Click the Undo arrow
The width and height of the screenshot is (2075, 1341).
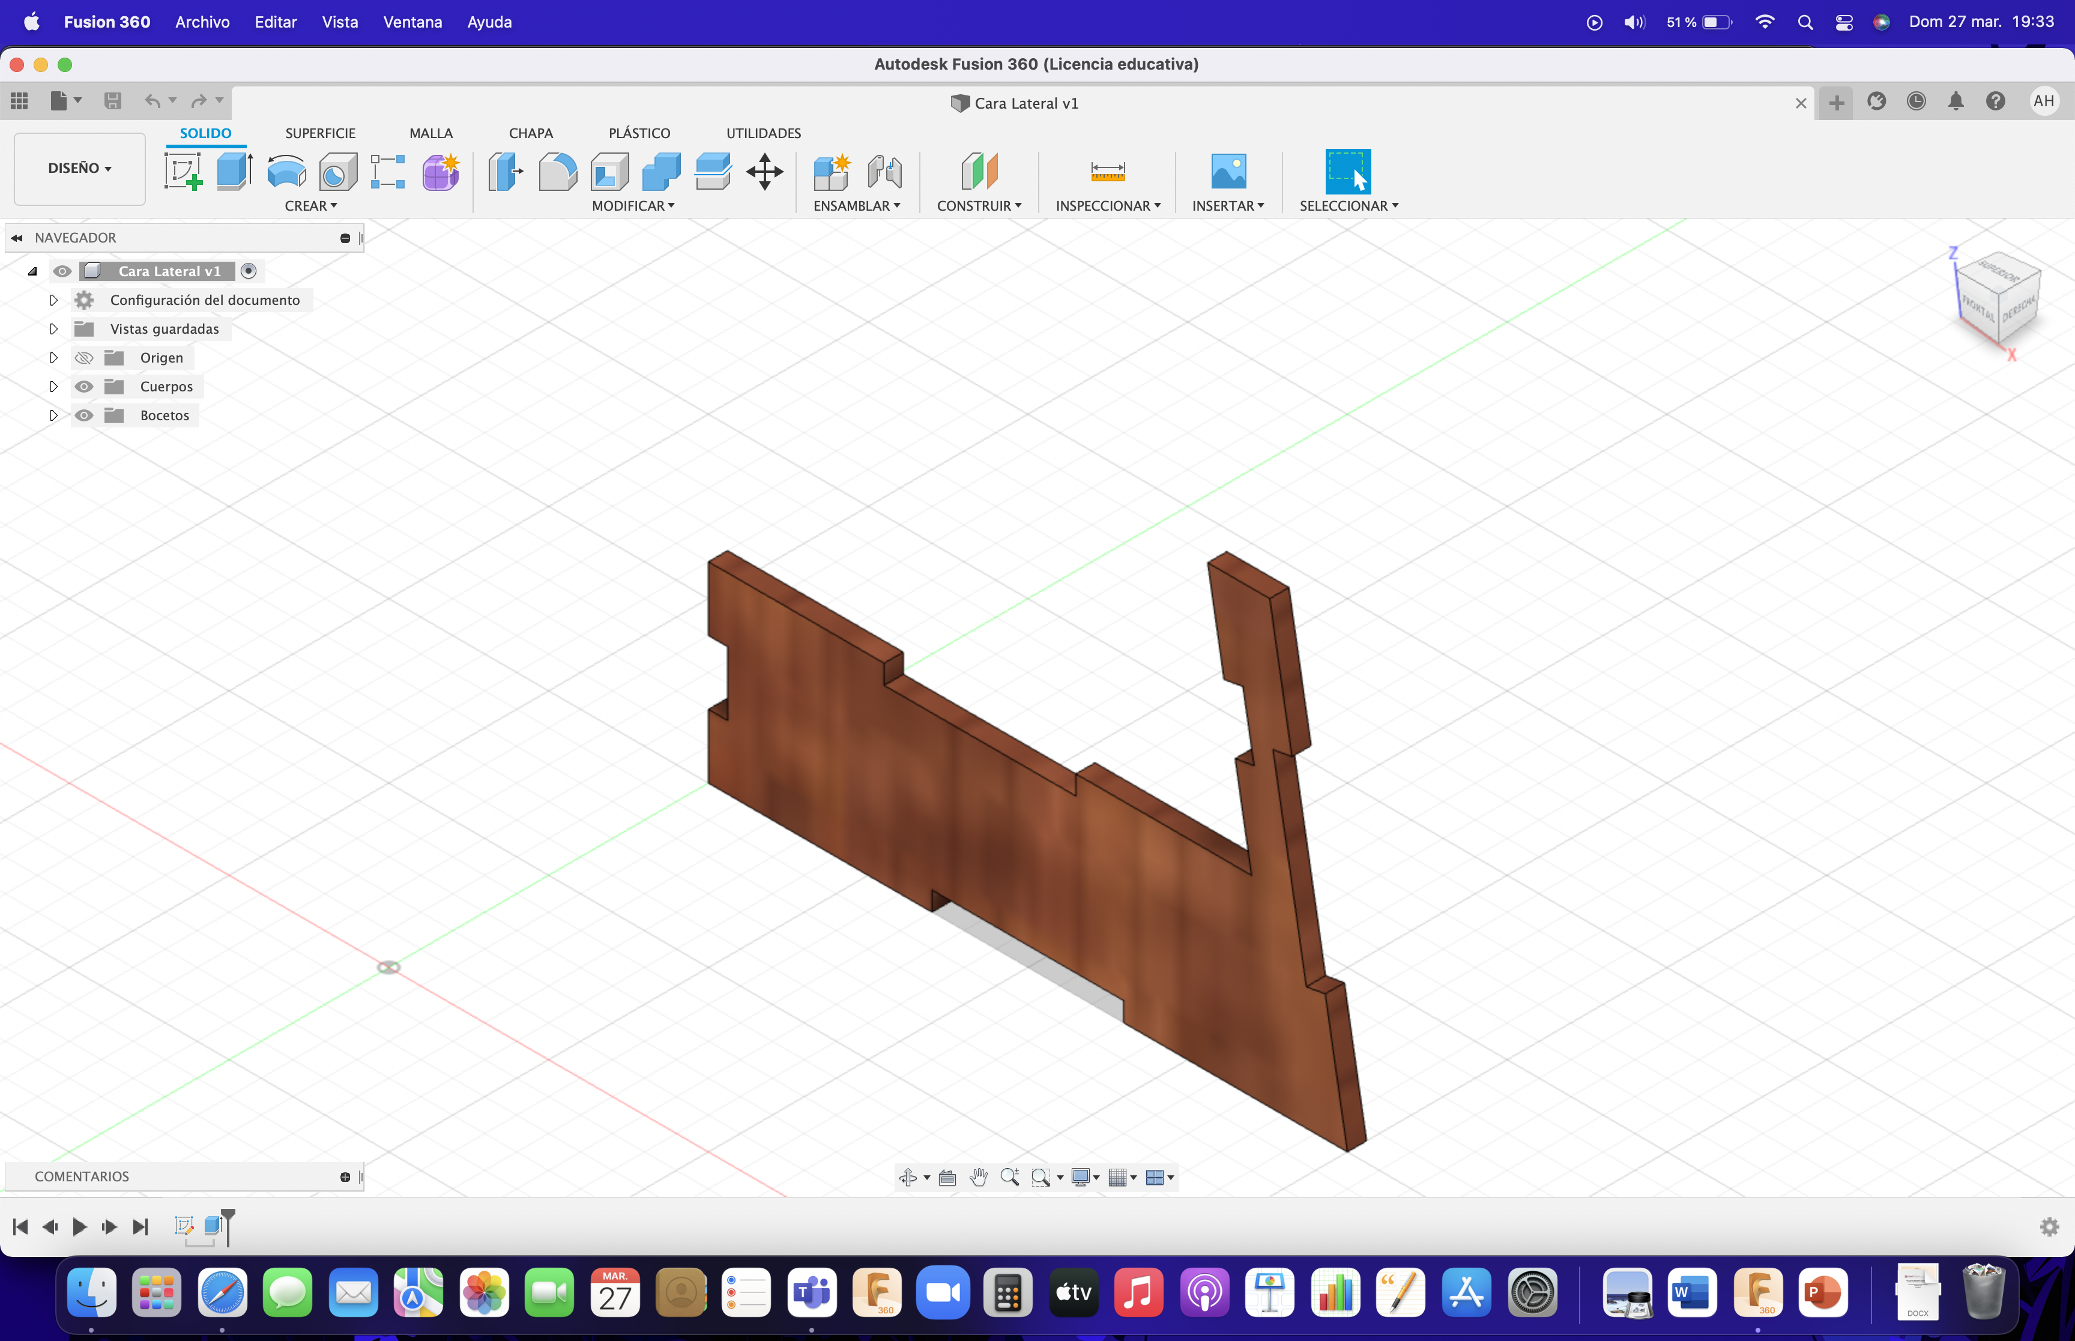[x=153, y=101]
